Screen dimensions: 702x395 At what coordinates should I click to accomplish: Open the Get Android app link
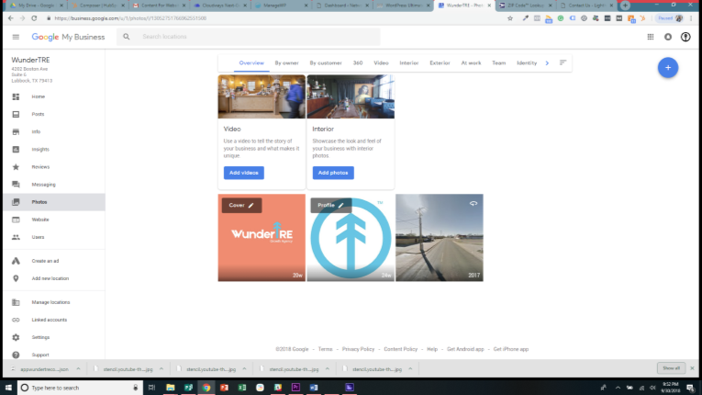(465, 349)
